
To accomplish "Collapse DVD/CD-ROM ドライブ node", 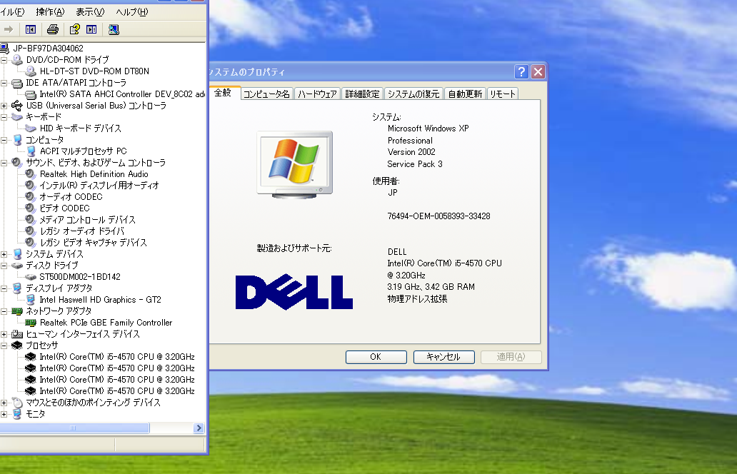I will [x=4, y=60].
